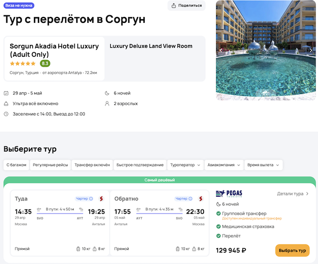
Task: Open the Детали тура link
Action: coord(293,194)
